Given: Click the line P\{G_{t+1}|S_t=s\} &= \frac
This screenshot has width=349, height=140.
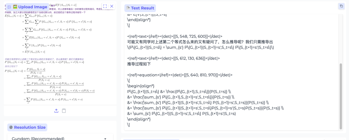Looking at the screenshot, I should pos(179,92).
